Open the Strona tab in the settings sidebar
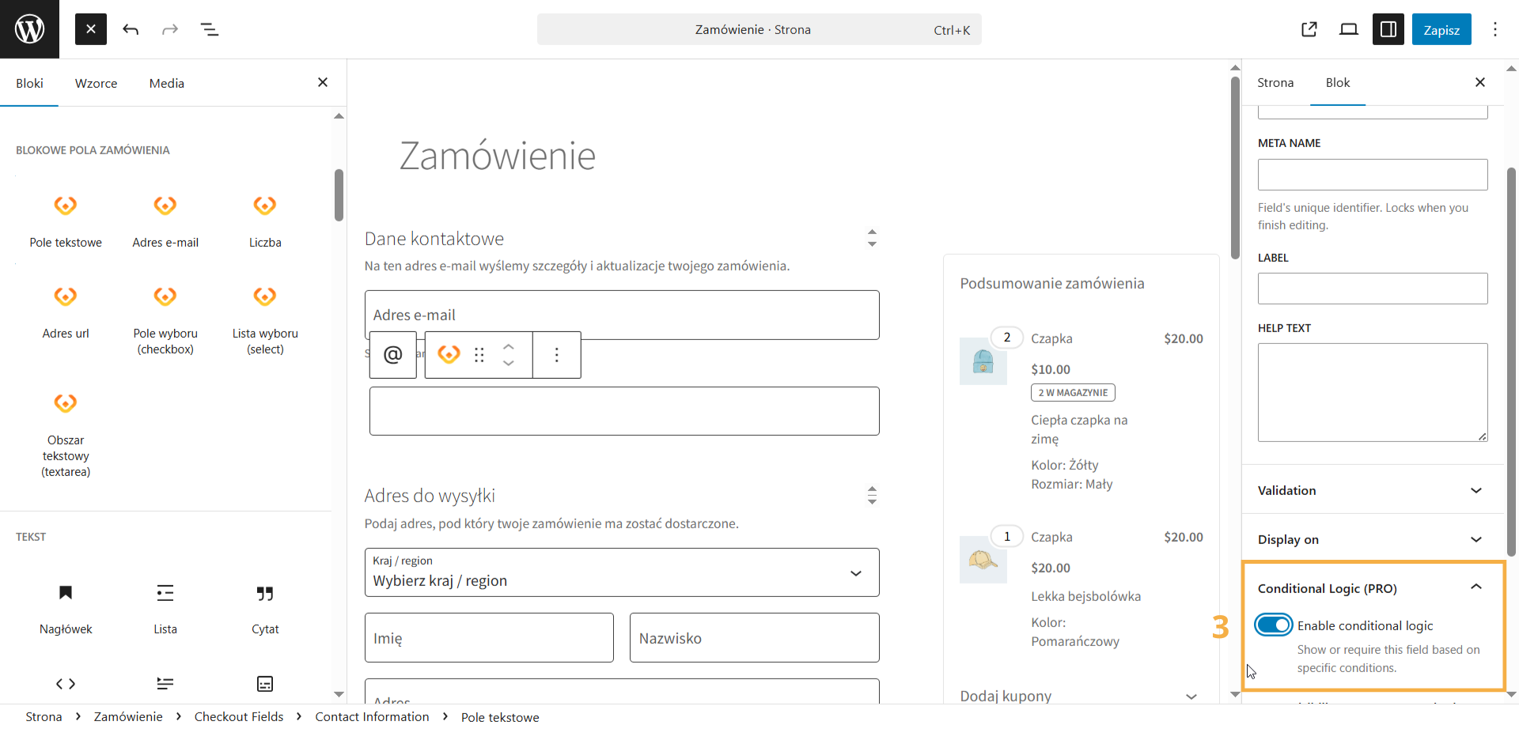Image resolution: width=1519 pixels, height=729 pixels. 1276,82
